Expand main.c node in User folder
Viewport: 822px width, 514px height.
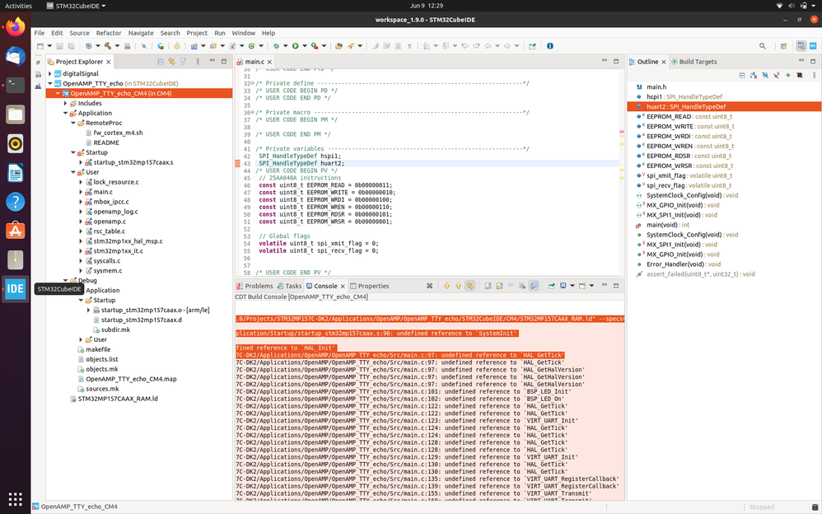coord(81,192)
